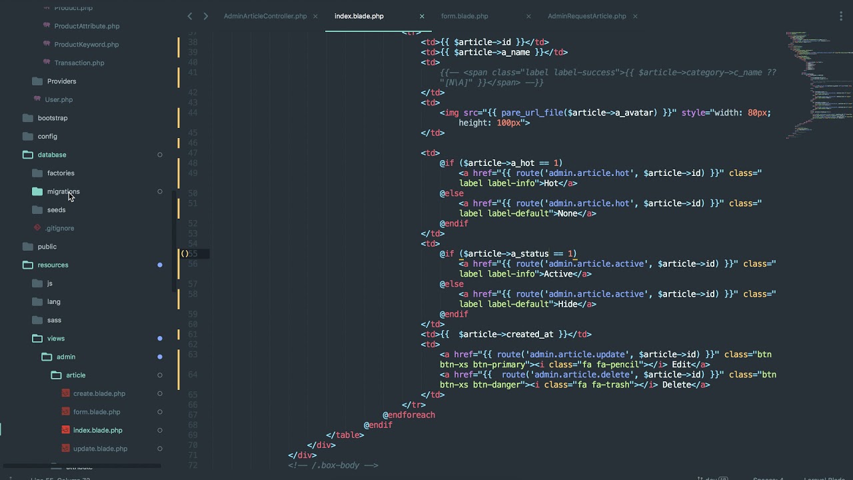Image resolution: width=853 pixels, height=480 pixels.
Task: Click the $article->a_name expression
Action: tap(492, 52)
